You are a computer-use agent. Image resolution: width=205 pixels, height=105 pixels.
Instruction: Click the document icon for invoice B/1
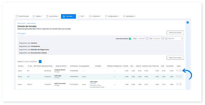pos(180,71)
